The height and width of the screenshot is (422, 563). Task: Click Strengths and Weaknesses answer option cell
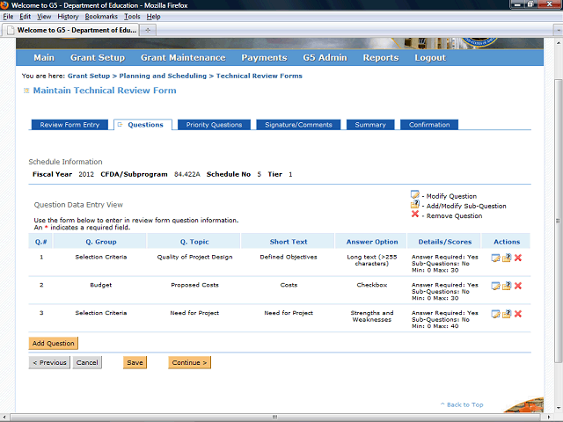click(x=372, y=316)
